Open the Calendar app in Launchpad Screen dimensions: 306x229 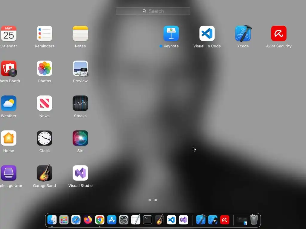[x=9, y=33]
